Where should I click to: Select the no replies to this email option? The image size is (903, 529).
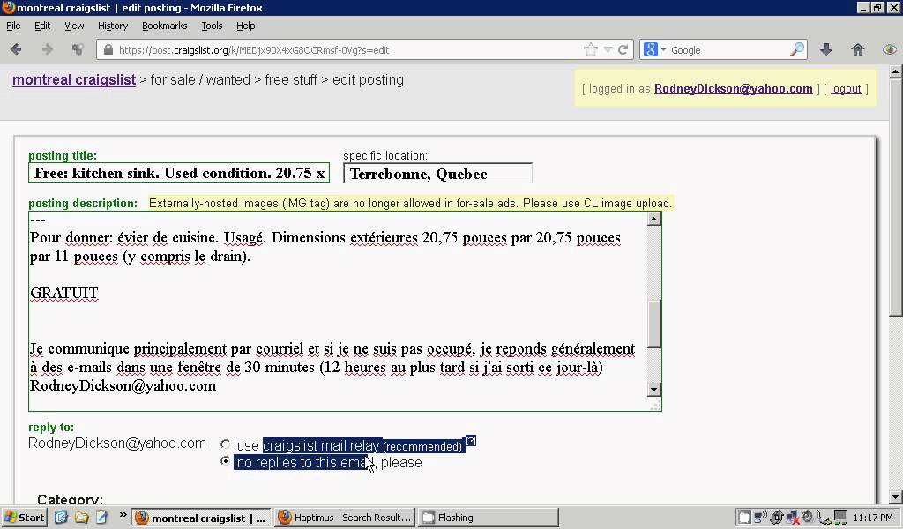click(x=225, y=461)
